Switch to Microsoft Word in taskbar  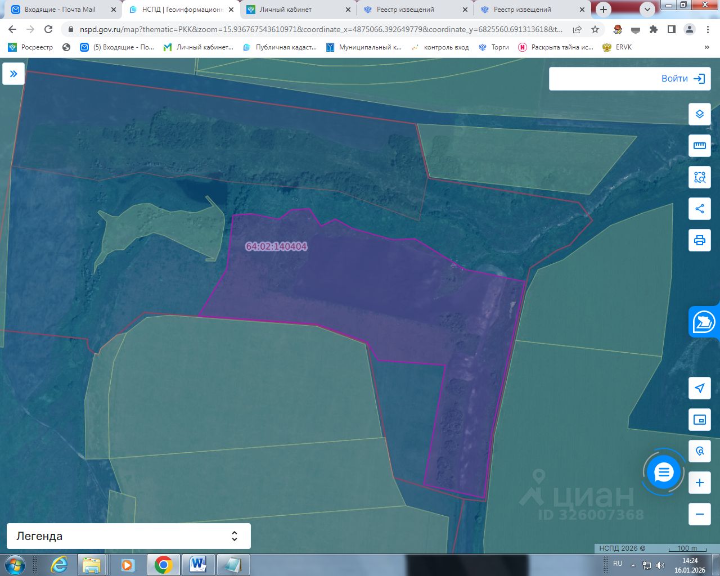coord(198,564)
